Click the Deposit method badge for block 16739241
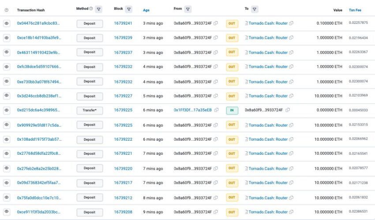Screen dimensions: 375x220 point(90,24)
